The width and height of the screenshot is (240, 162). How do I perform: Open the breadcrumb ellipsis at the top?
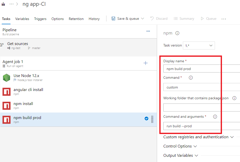tap(12, 4)
